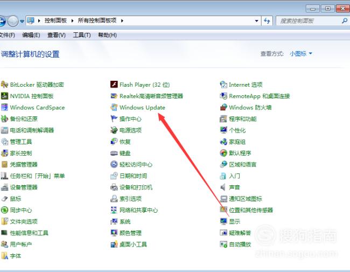Expand the arrow after 控制面板 breadcrumb
The image size is (350, 272).
[x=72, y=21]
